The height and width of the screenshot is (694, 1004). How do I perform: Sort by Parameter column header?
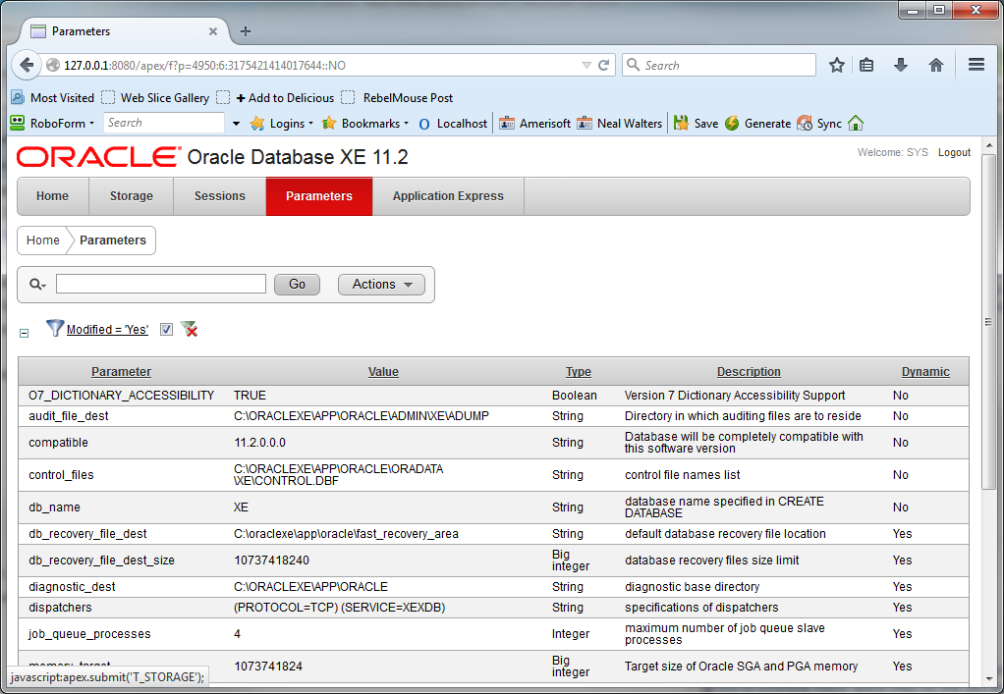121,372
